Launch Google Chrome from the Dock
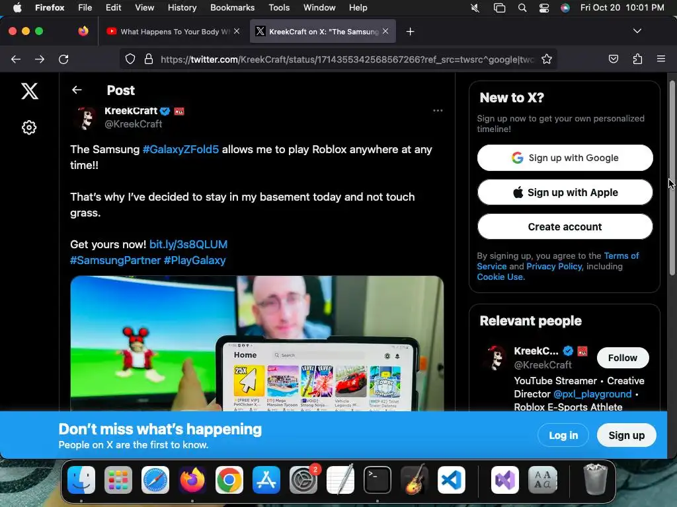 tap(229, 480)
